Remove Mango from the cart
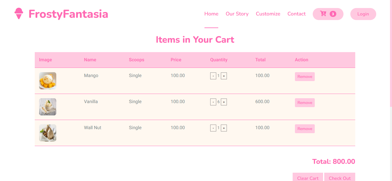Image resolution: width=392 pixels, height=181 pixels. [305, 77]
